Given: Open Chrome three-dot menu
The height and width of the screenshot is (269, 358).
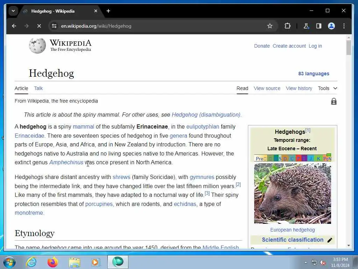Looking at the screenshot, I should (344, 26).
